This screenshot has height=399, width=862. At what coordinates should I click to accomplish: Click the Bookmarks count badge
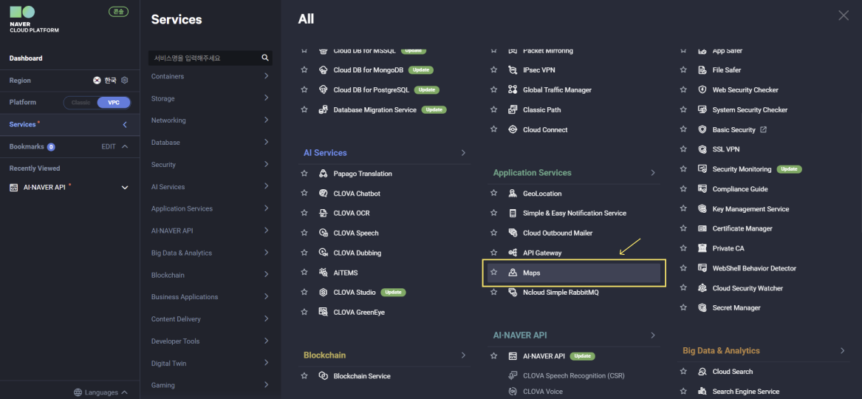click(x=51, y=147)
